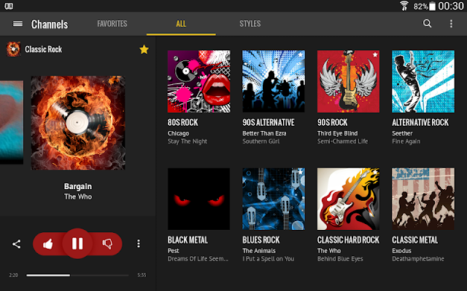
Task: Open the top-right overflow menu
Action: coord(451,23)
